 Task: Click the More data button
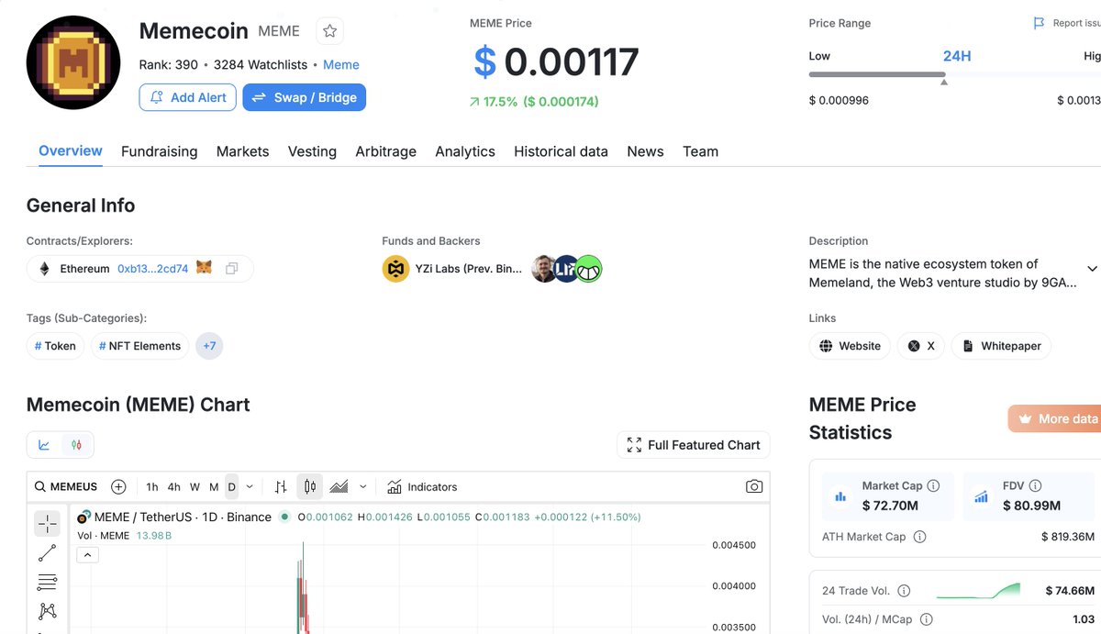[x=1055, y=418]
